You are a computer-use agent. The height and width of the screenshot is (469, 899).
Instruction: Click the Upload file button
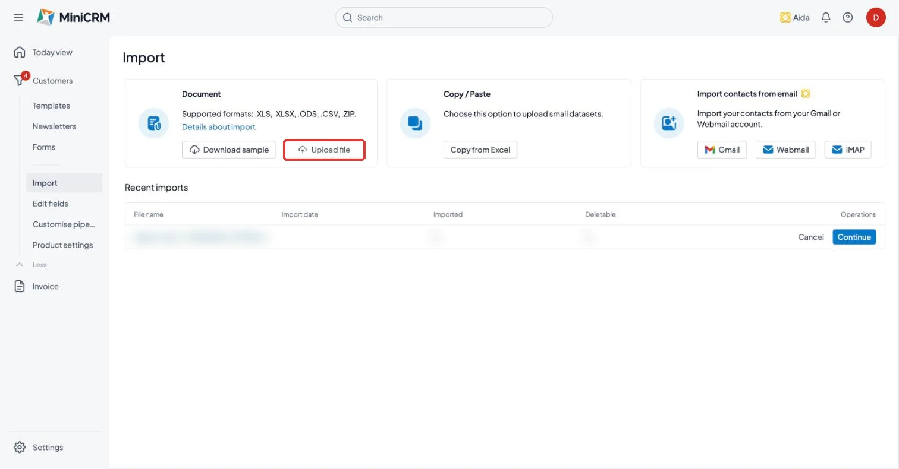tap(324, 150)
